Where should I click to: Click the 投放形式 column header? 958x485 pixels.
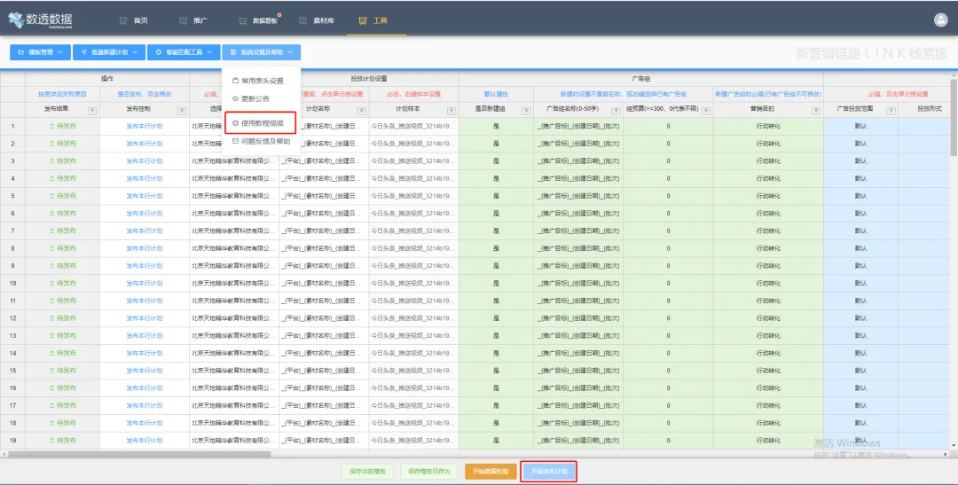[x=929, y=111]
